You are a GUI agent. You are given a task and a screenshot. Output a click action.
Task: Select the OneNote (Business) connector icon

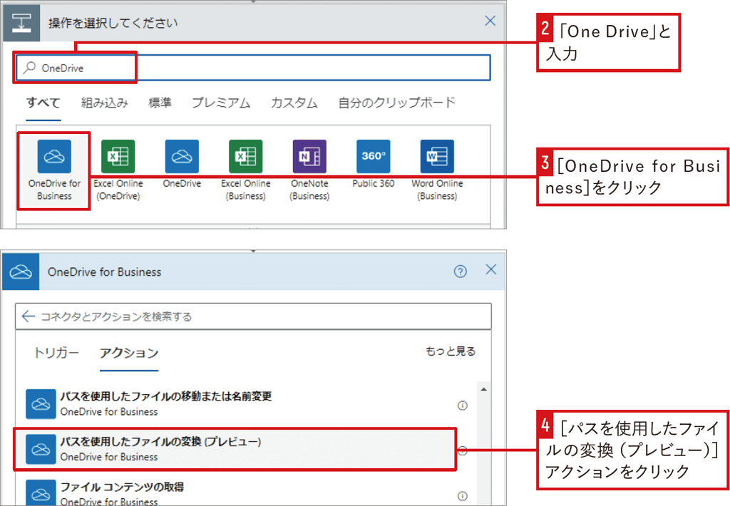point(309,157)
